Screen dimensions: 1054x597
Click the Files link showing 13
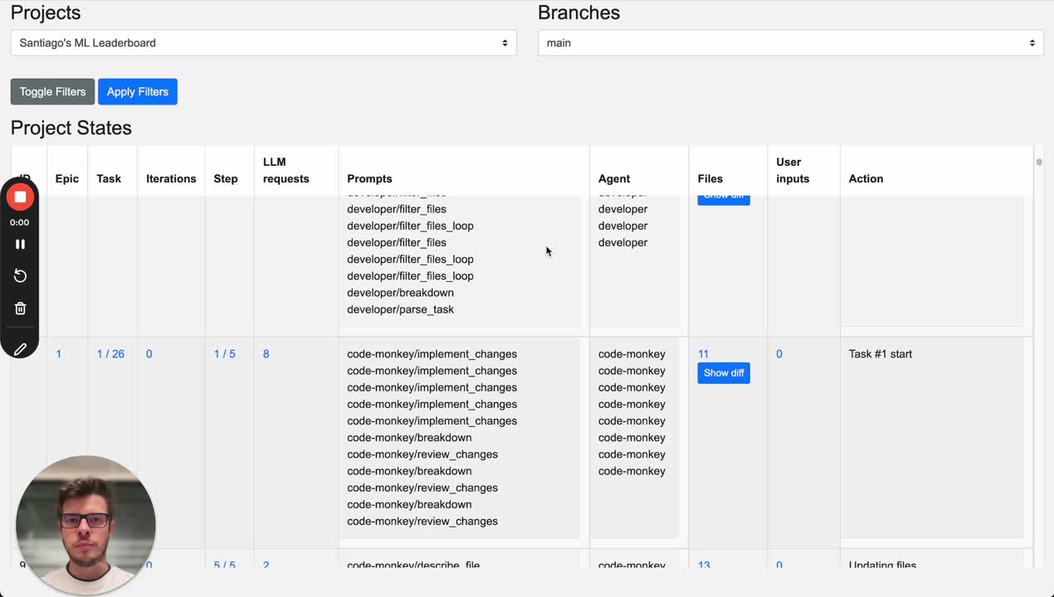tap(704, 565)
